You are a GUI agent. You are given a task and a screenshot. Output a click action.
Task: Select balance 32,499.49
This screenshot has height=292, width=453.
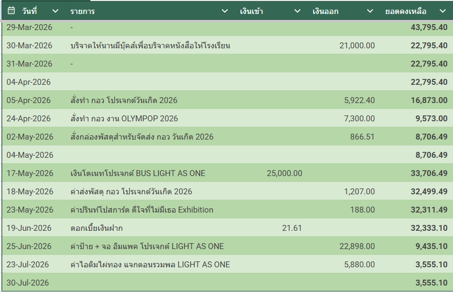point(429,192)
